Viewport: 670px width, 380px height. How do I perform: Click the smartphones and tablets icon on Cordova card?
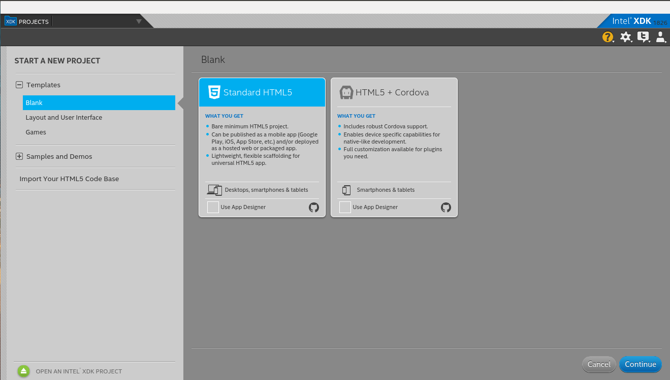(346, 189)
